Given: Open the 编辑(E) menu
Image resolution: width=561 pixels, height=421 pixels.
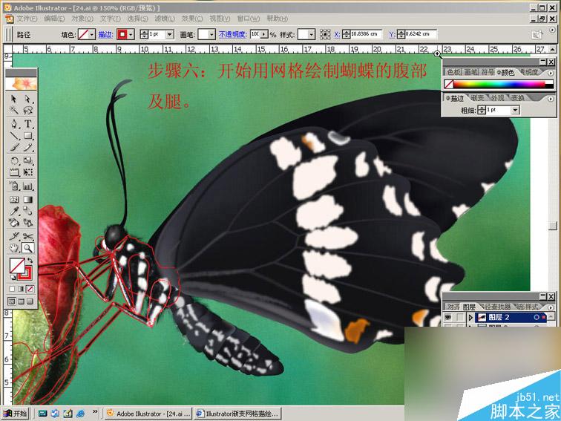Looking at the screenshot, I should tap(54, 19).
